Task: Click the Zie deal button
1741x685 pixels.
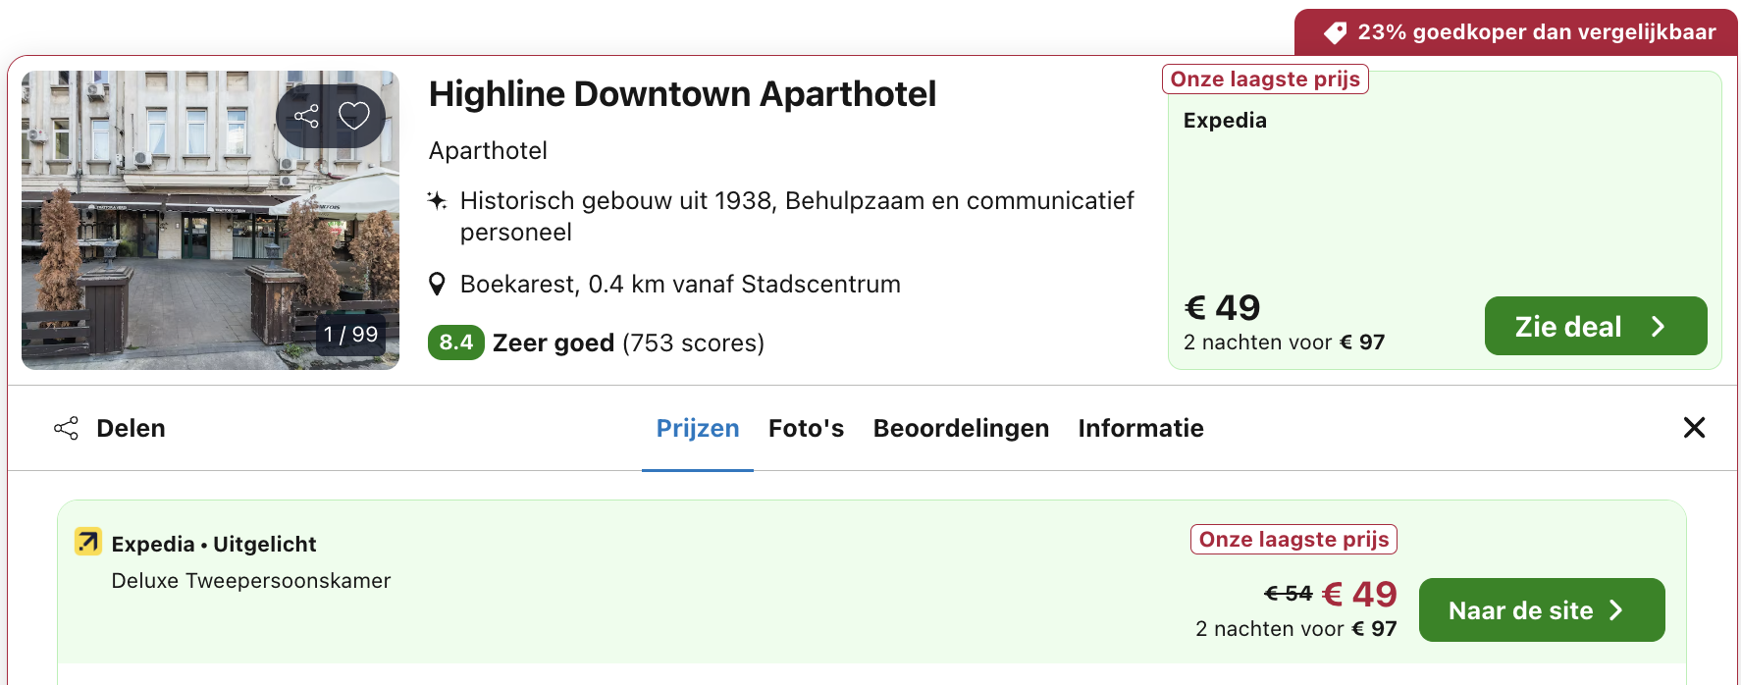Action: [1595, 326]
